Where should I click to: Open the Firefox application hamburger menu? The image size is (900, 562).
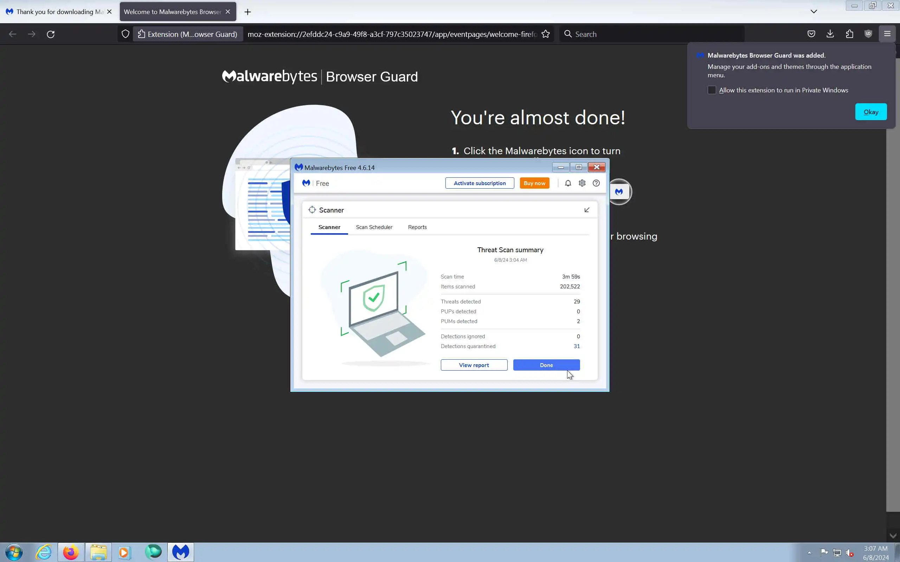887,34
